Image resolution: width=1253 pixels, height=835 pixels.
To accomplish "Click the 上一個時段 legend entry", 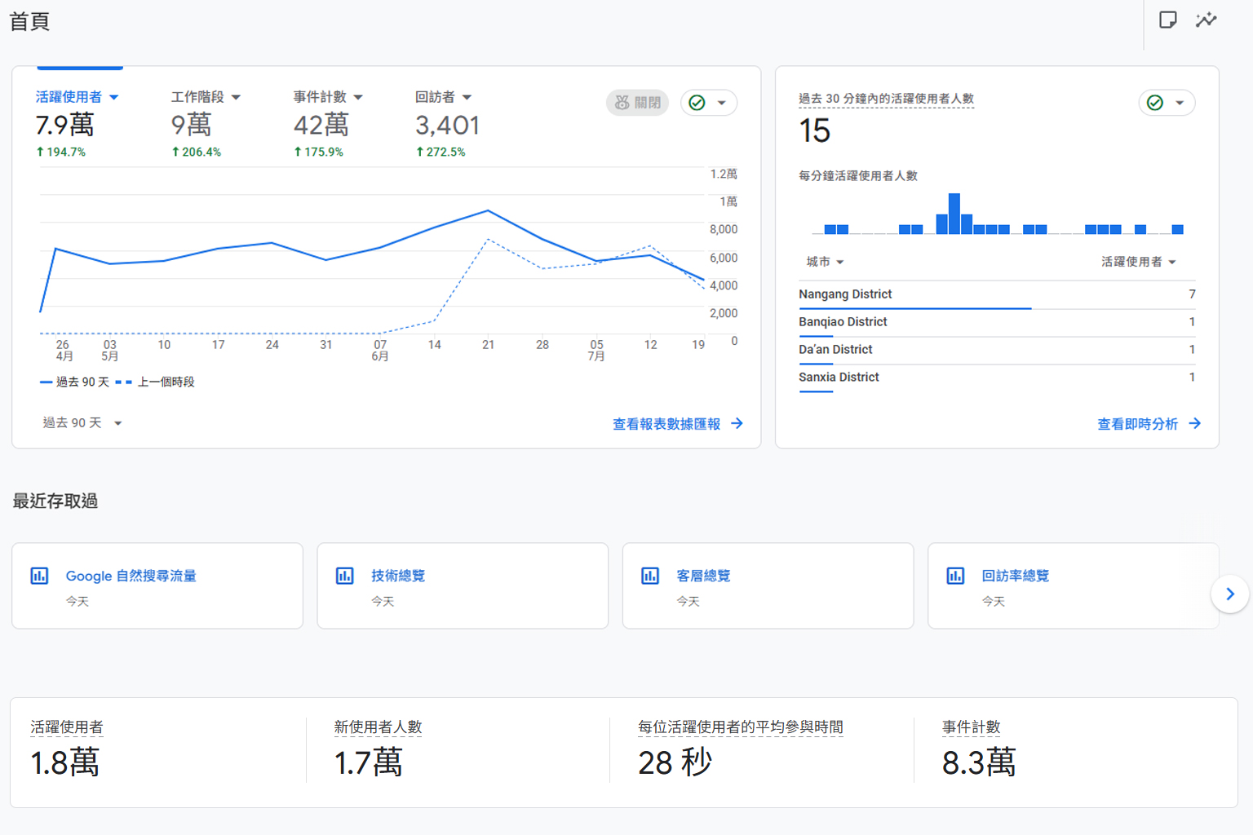I will [155, 382].
